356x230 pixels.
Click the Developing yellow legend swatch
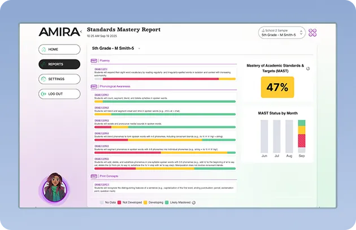pyautogui.click(x=145, y=202)
